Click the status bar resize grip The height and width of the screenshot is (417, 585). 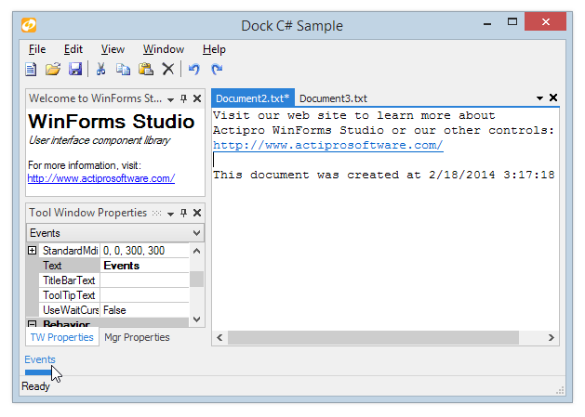pos(560,390)
